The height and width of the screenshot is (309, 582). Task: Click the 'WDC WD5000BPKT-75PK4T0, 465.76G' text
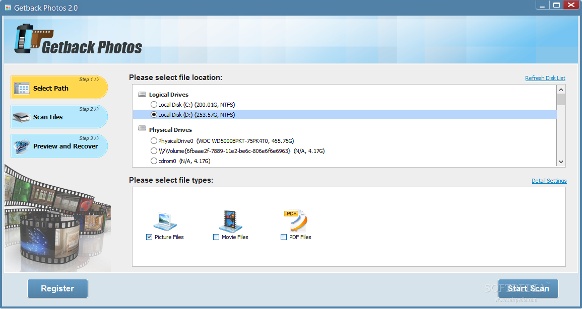click(245, 141)
